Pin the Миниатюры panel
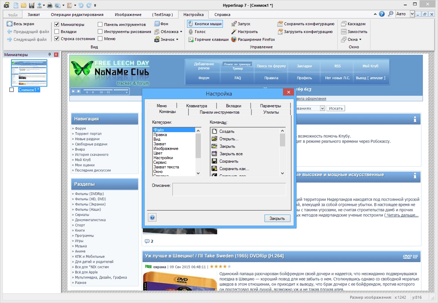 (x=49, y=55)
